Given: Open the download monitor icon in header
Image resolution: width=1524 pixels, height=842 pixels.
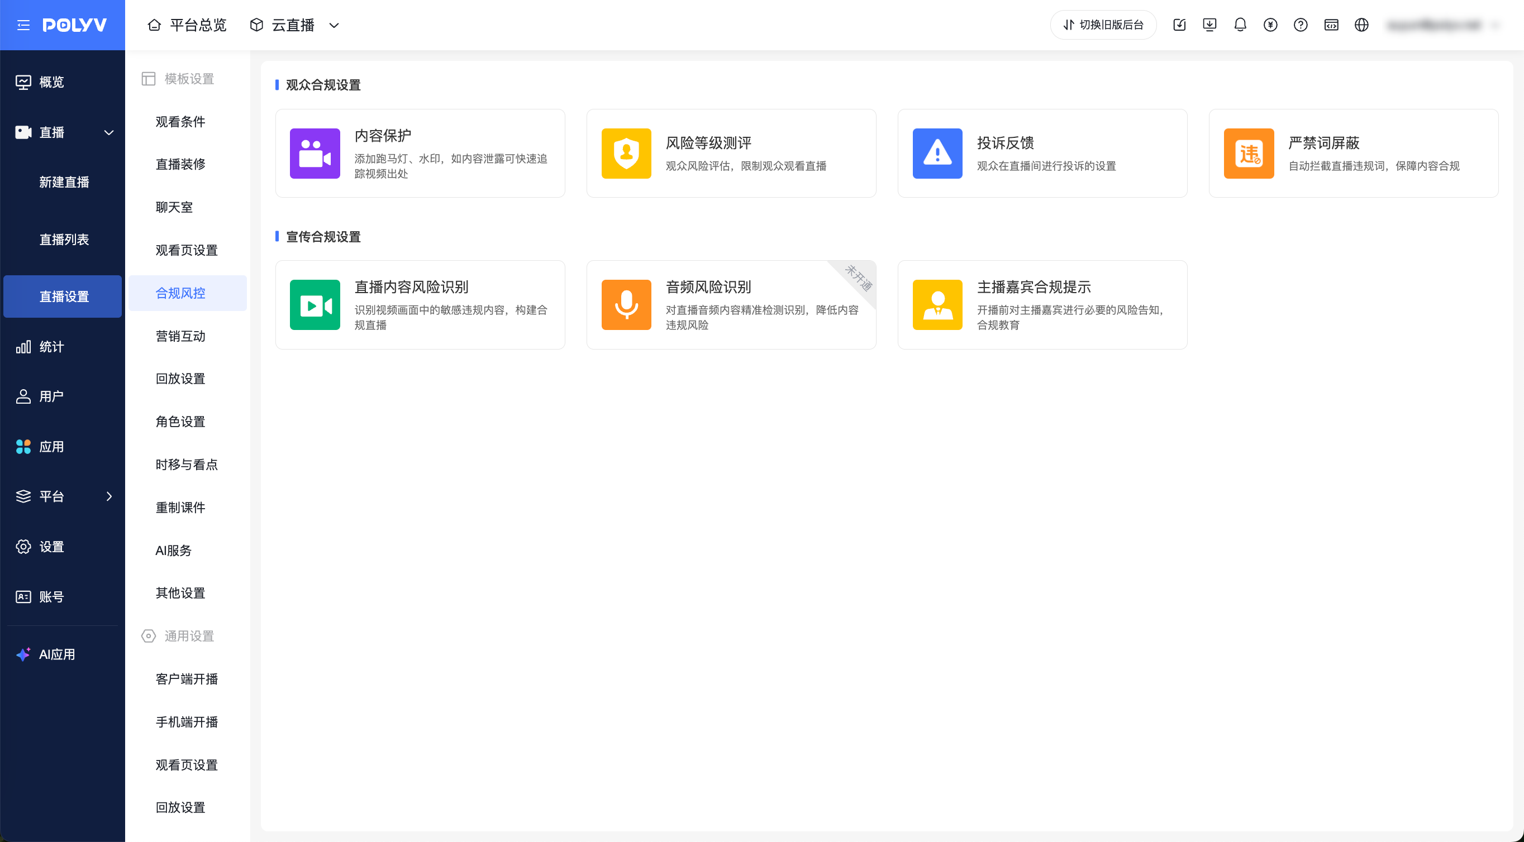Looking at the screenshot, I should coord(1209,25).
